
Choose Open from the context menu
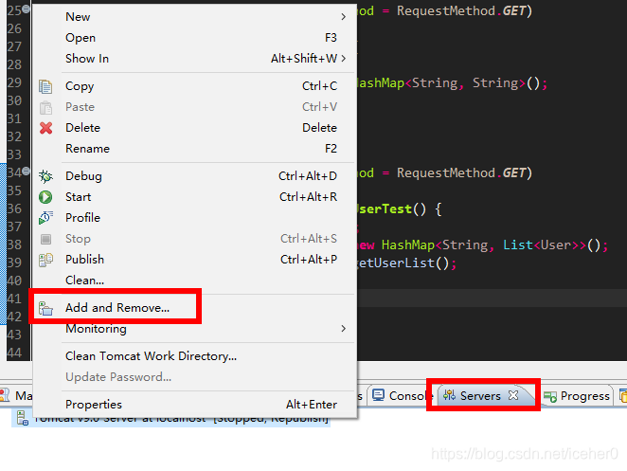coord(194,38)
